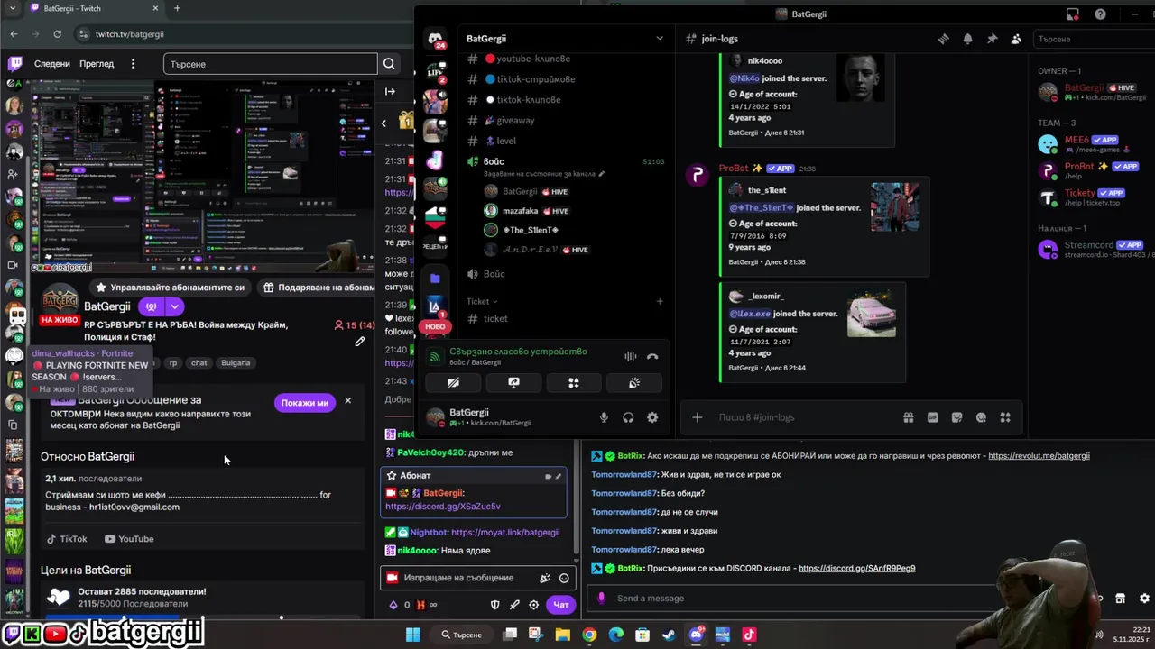Open Windows Start menu on taskbar

(x=412, y=635)
